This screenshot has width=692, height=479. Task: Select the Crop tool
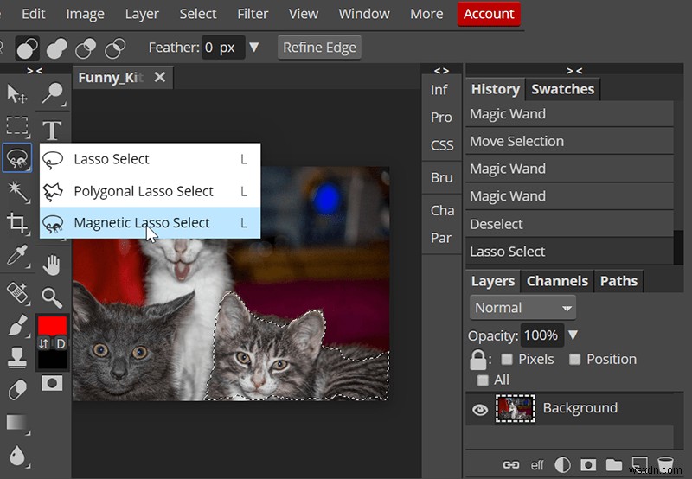[17, 223]
